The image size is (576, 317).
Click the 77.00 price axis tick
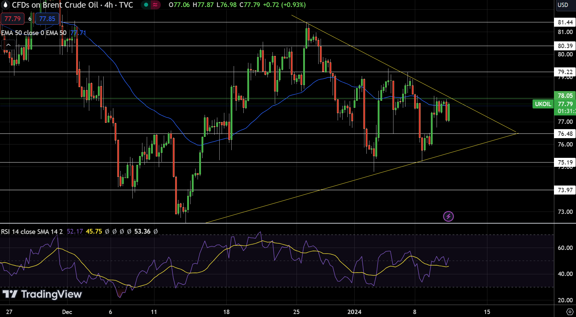click(x=565, y=122)
